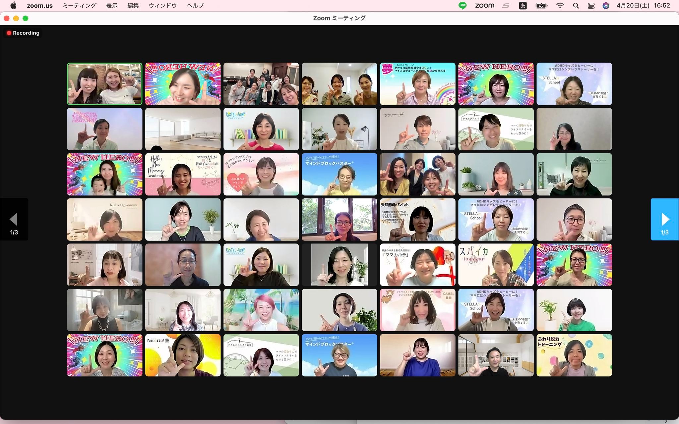Open Spotlight search magnifier icon

point(576,6)
